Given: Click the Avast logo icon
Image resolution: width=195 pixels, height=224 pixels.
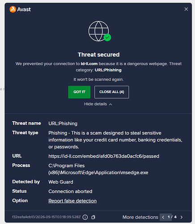Looking at the screenshot, I should pos(13,9).
